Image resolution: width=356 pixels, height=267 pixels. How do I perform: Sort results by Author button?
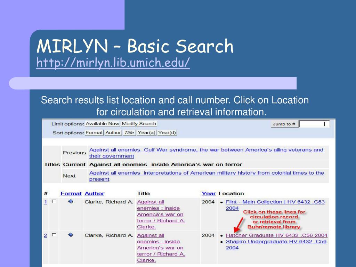pos(113,132)
